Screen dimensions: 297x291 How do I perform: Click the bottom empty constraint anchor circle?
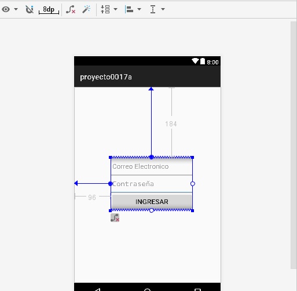coord(152,210)
